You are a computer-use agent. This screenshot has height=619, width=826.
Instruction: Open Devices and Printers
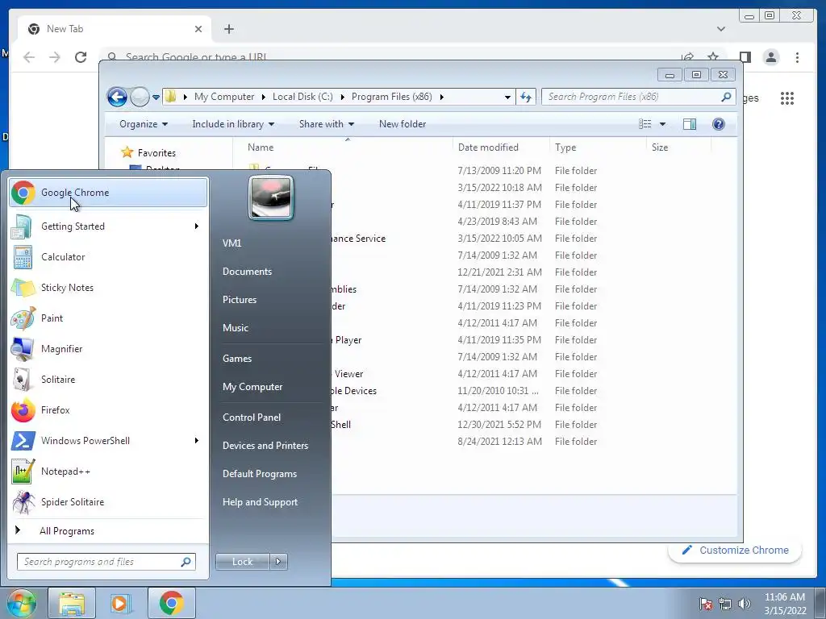click(x=265, y=446)
